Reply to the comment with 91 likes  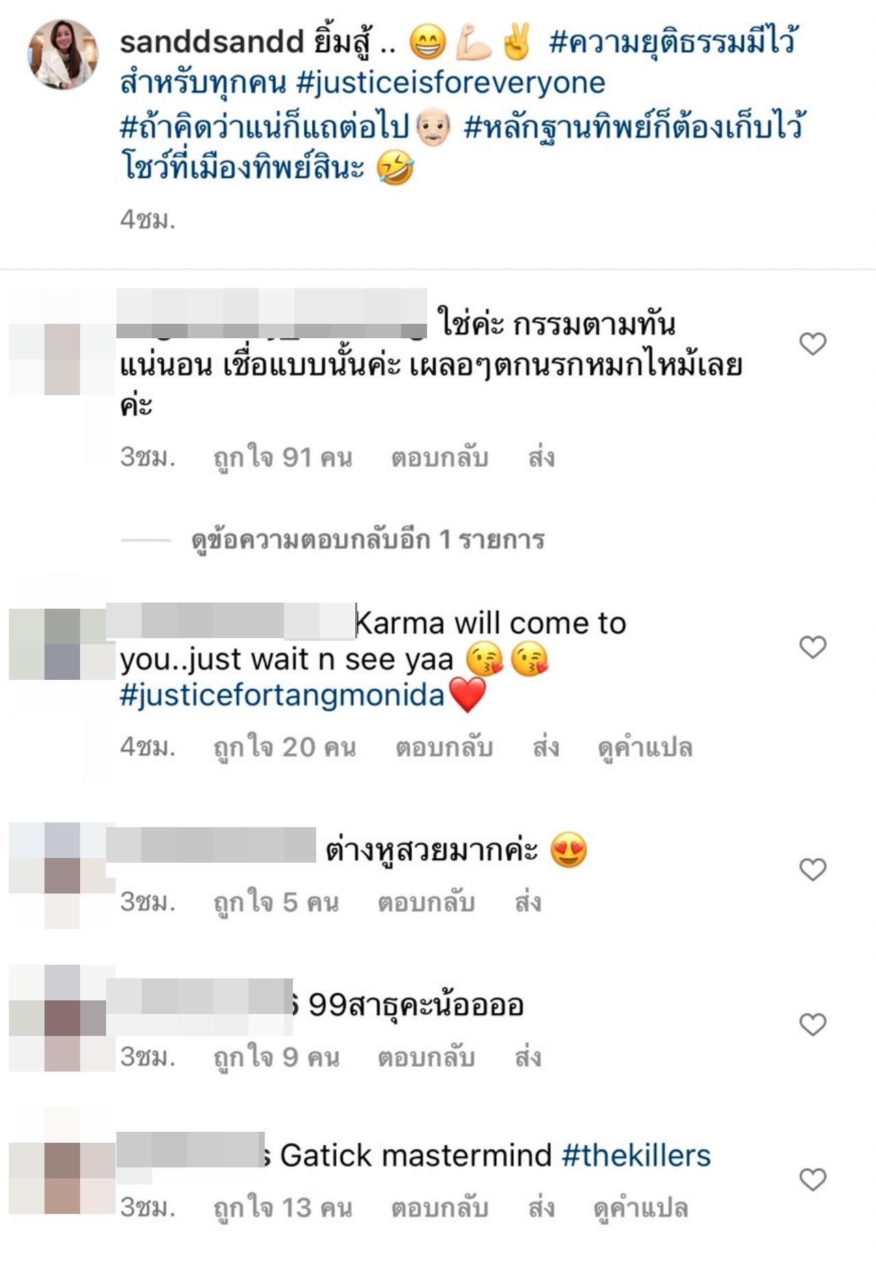(439, 457)
